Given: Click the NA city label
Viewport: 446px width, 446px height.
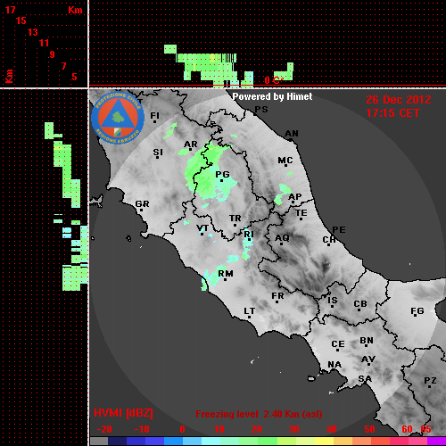Looking at the screenshot, I should click(x=334, y=365).
